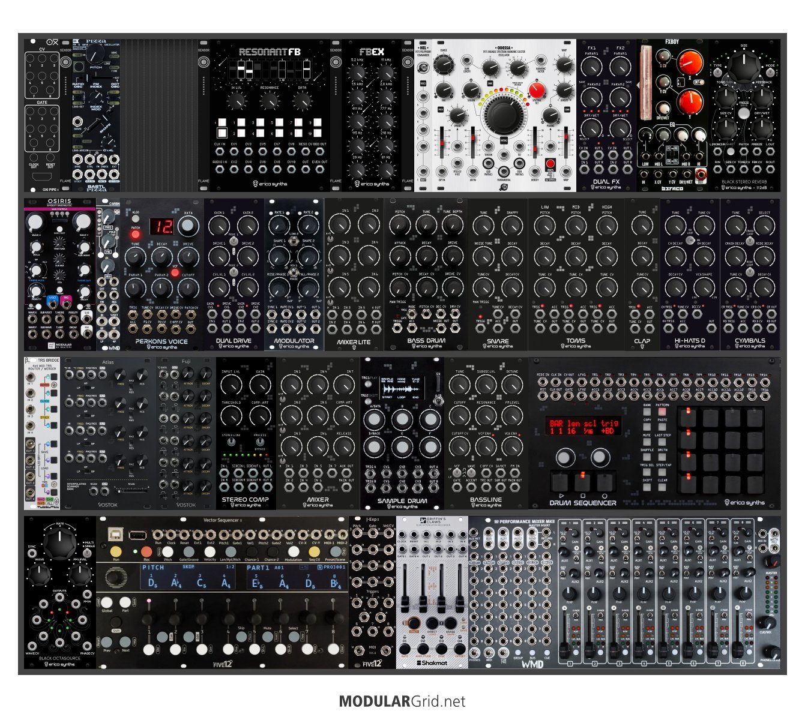
Task: Toggle the Skip button on Vector Sequencer
Action: pos(241,635)
